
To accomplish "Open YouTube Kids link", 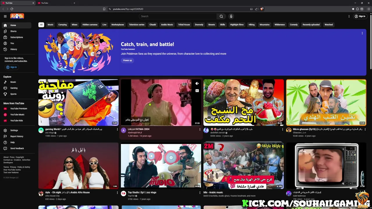I will tap(16, 120).
